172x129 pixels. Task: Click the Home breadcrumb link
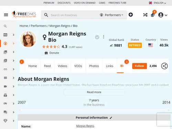click(24, 26)
